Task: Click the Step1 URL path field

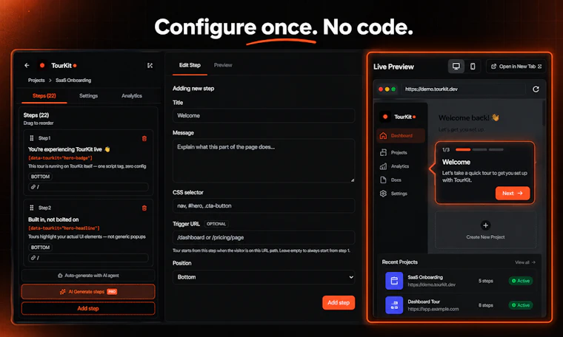Action: [x=88, y=187]
